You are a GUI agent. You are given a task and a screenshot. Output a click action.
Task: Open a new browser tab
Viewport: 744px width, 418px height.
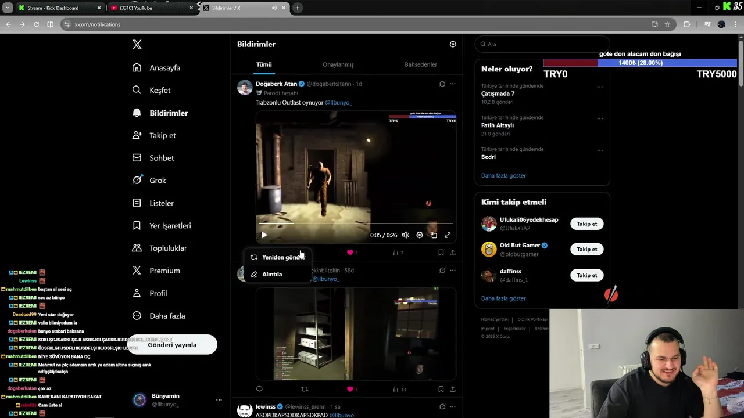click(x=298, y=8)
